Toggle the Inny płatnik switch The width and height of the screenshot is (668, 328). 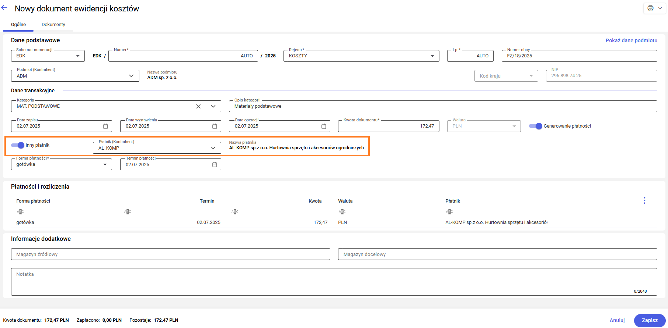[x=18, y=145]
